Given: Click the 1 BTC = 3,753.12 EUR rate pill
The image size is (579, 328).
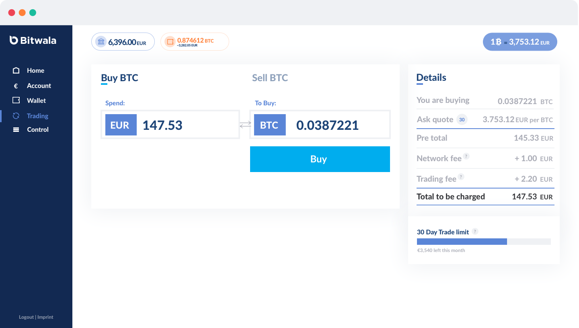Looking at the screenshot, I should pyautogui.click(x=520, y=42).
